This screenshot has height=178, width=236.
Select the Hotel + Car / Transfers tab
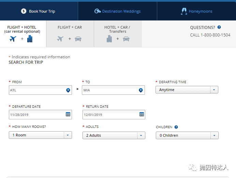click(x=117, y=34)
